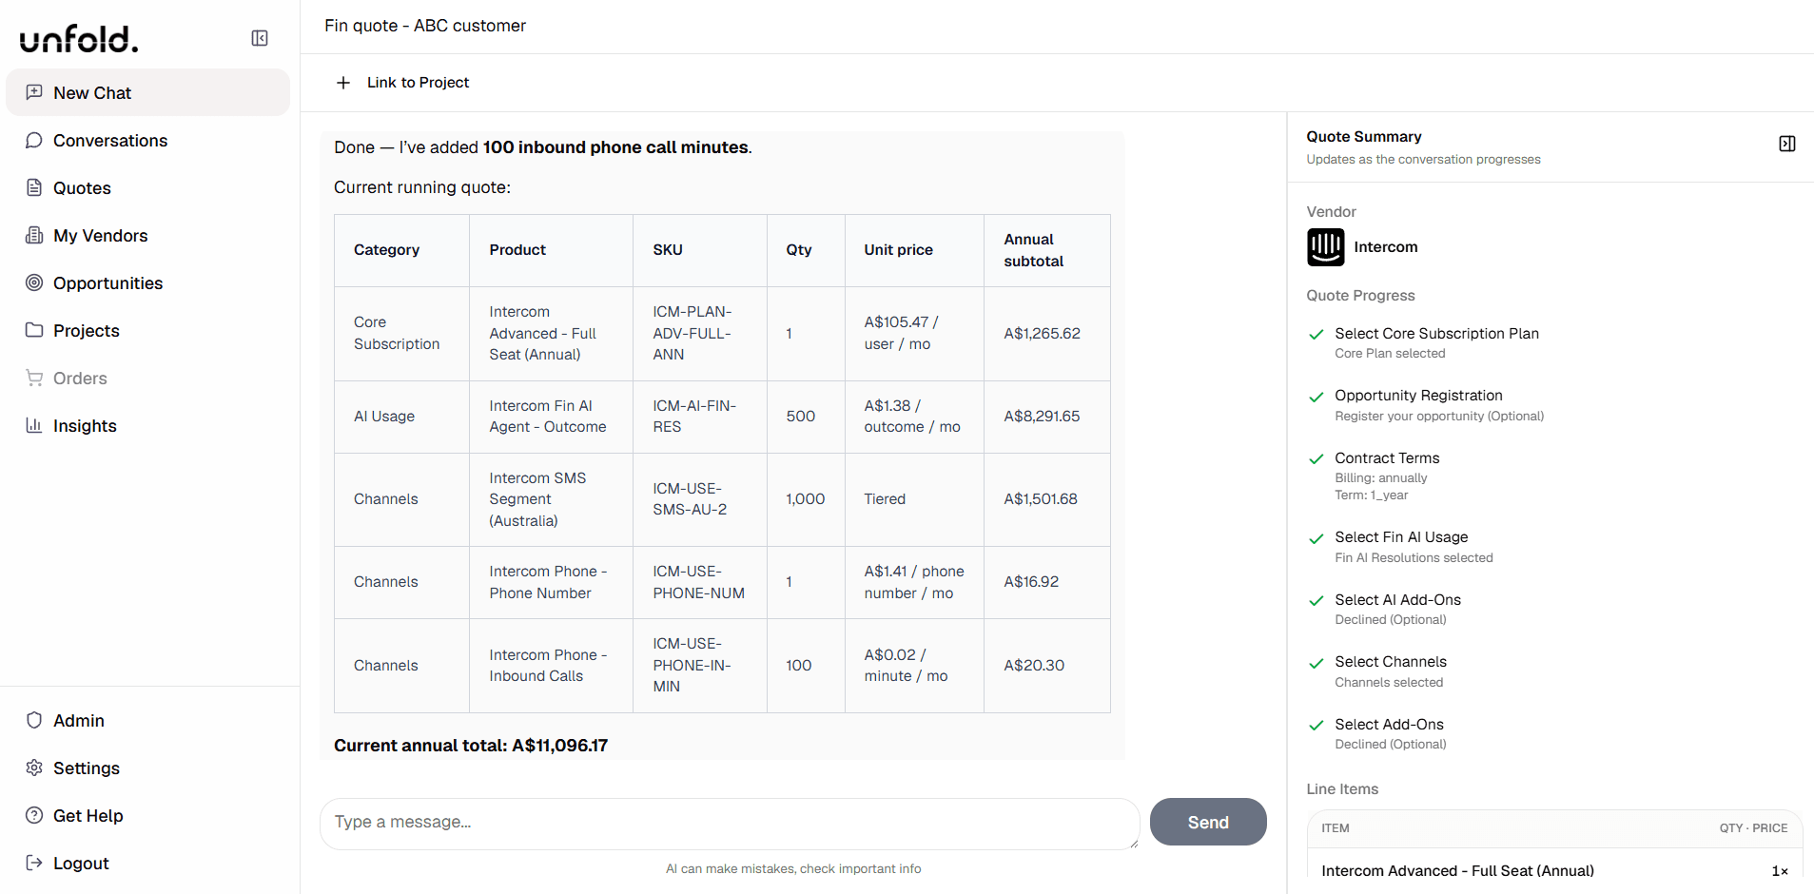Click checkmark beside Contract Terms
Viewport: 1814px width, 894px height.
1317,458
